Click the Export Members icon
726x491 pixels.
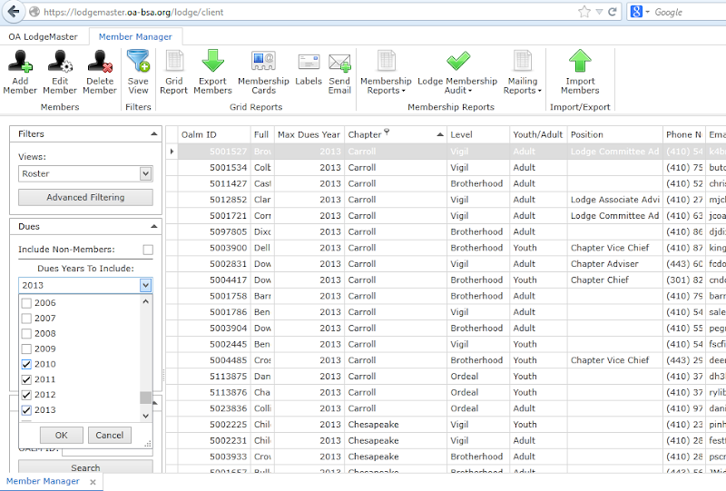point(212,63)
